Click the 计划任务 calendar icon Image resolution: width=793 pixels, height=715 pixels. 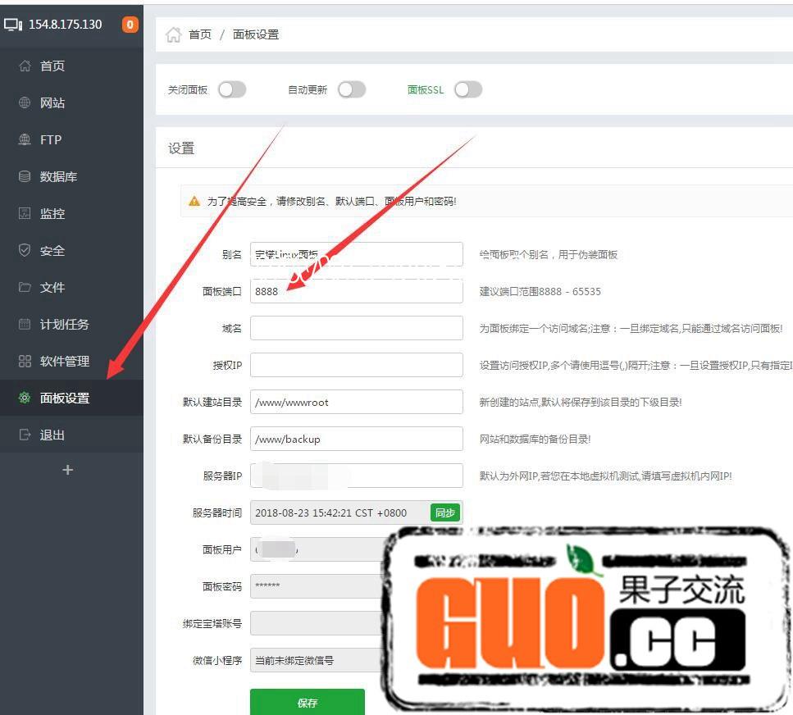click(25, 325)
